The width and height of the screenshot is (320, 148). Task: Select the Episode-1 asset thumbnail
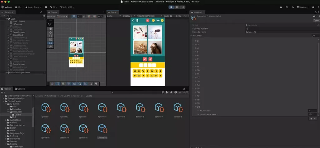(x=45, y=107)
